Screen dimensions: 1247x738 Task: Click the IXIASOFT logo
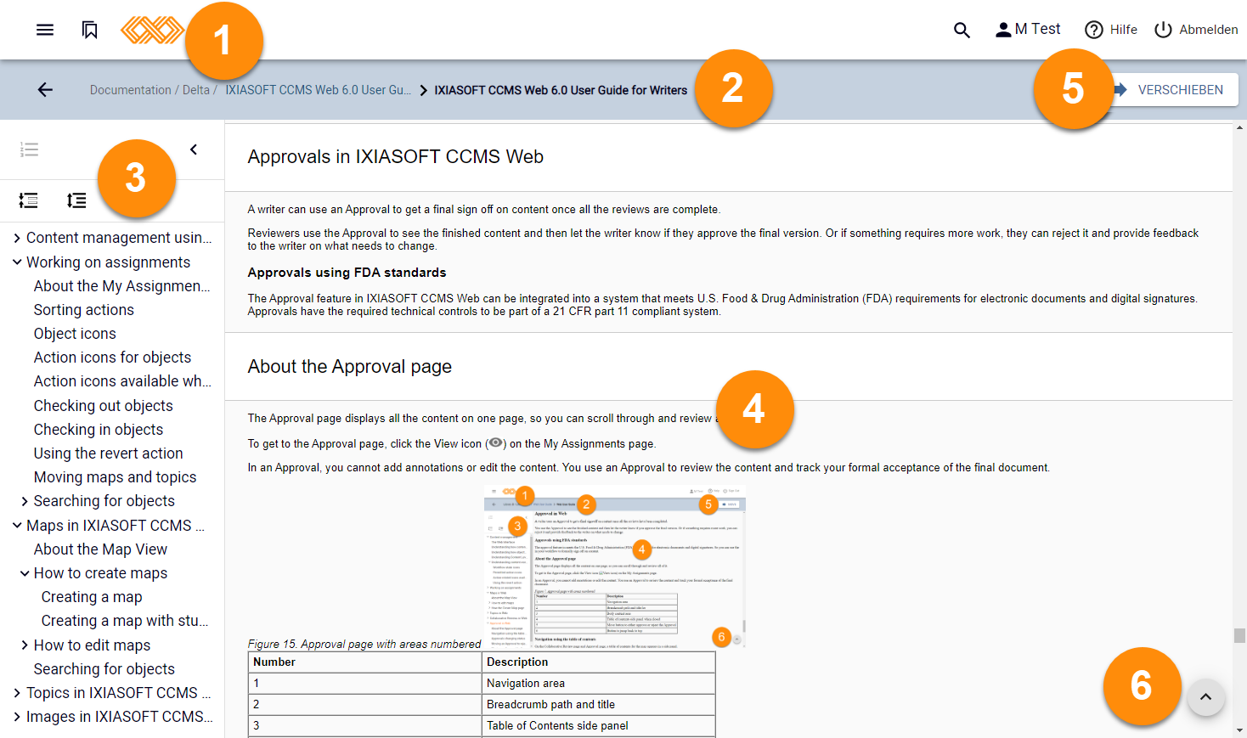[152, 30]
